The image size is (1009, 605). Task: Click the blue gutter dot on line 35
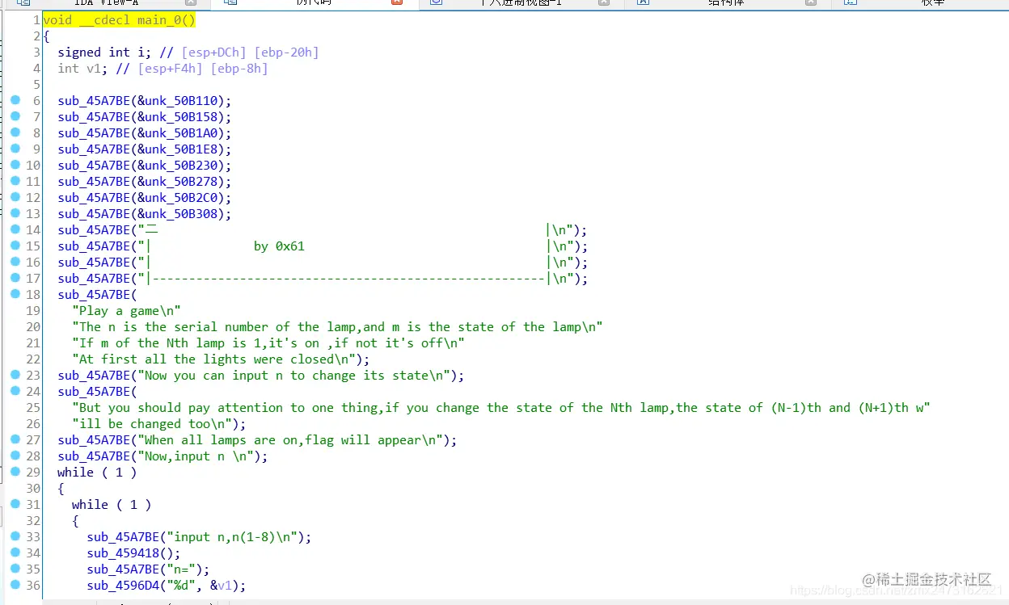(15, 569)
